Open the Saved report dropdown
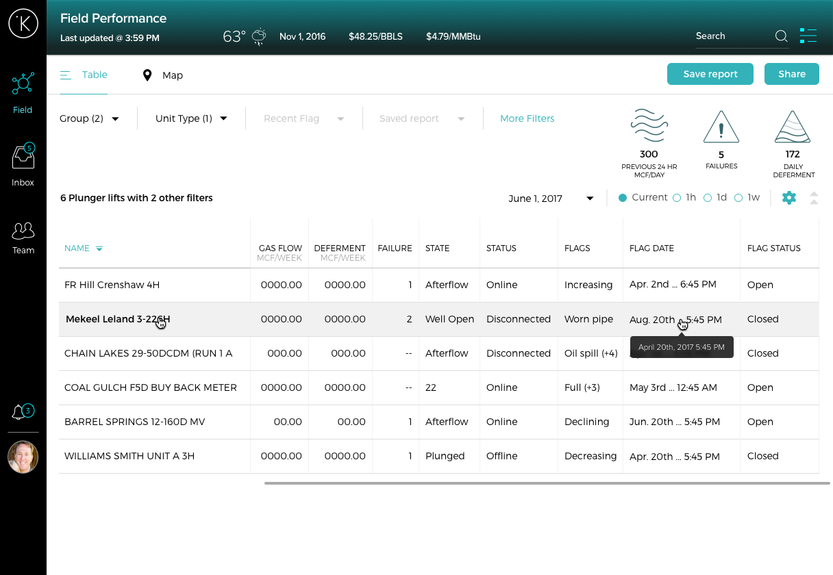 coord(422,118)
